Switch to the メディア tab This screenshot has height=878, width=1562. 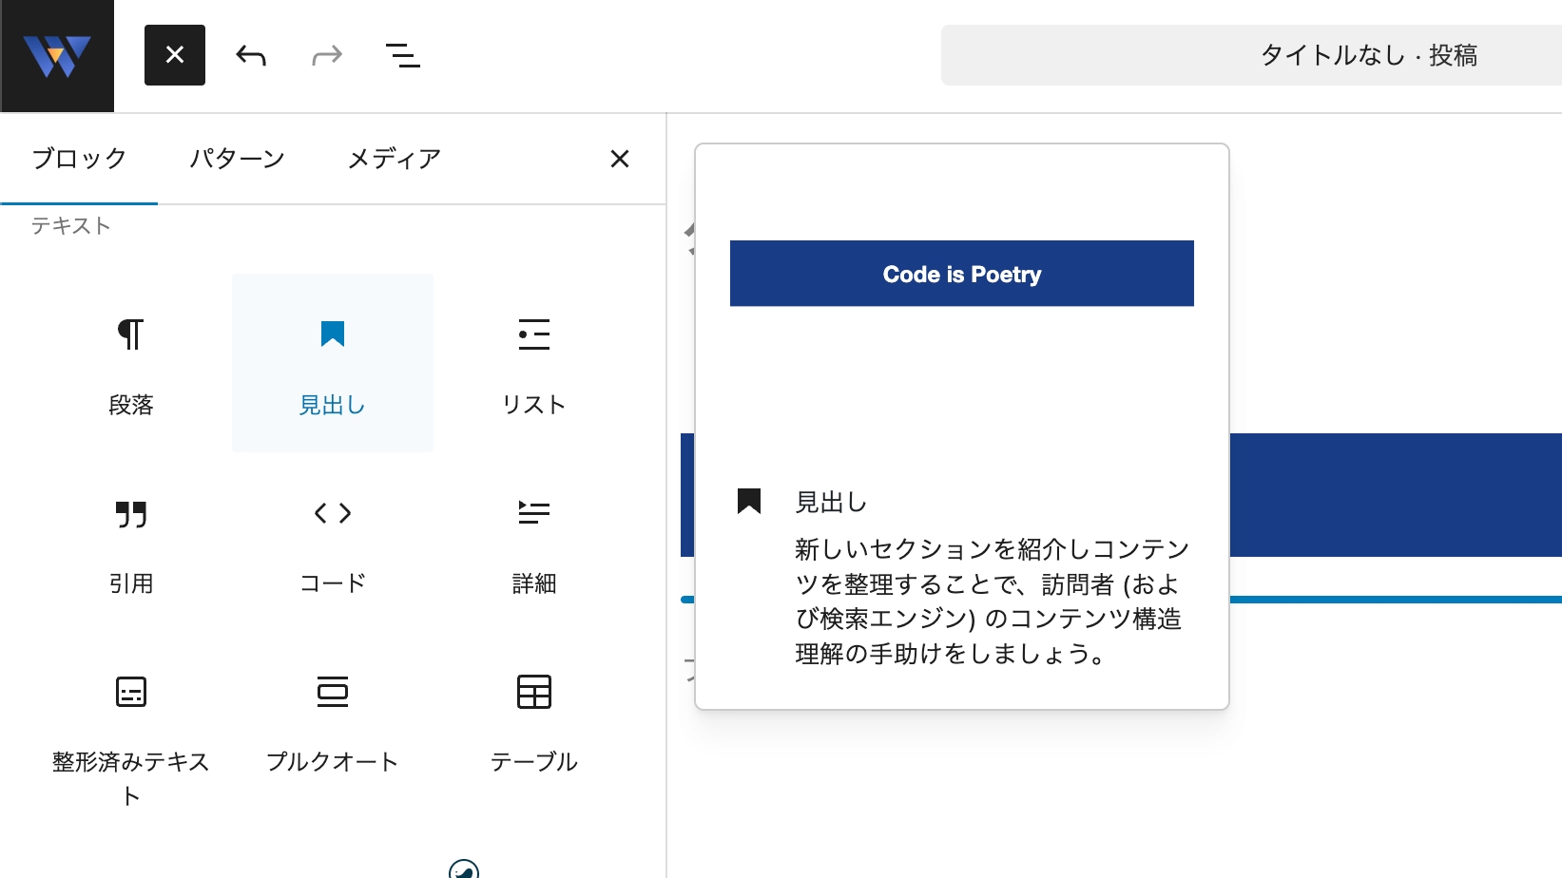(x=394, y=158)
